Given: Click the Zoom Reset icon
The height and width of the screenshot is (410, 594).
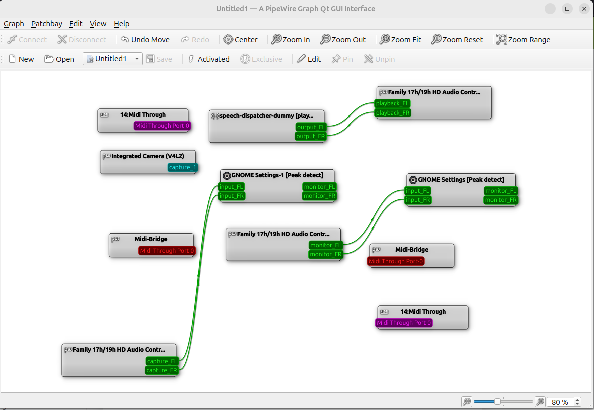Looking at the screenshot, I should click(436, 40).
